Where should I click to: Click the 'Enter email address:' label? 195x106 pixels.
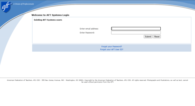tap(89, 29)
